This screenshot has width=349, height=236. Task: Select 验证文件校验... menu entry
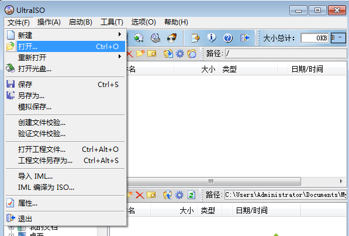point(65,134)
